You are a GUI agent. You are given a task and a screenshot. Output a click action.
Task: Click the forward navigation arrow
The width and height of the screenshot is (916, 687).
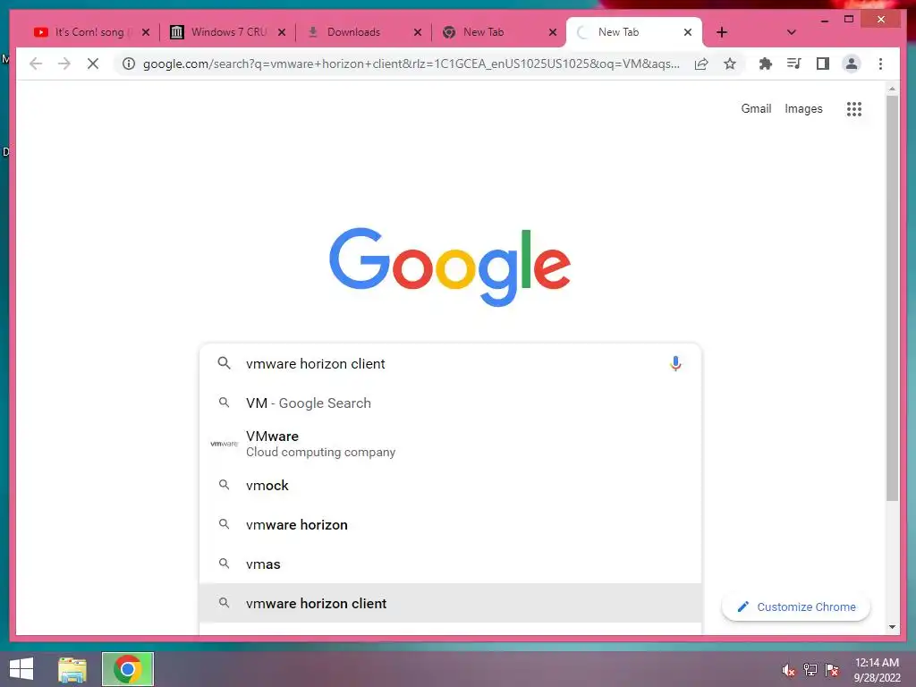[x=64, y=64]
